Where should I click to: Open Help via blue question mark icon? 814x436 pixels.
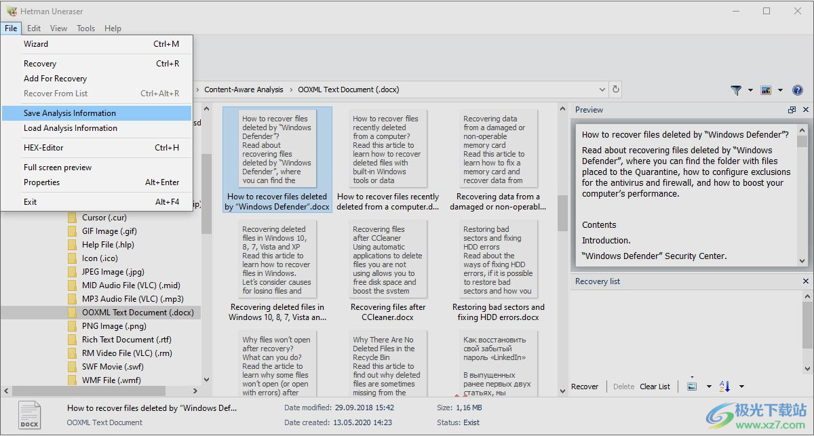click(x=798, y=90)
